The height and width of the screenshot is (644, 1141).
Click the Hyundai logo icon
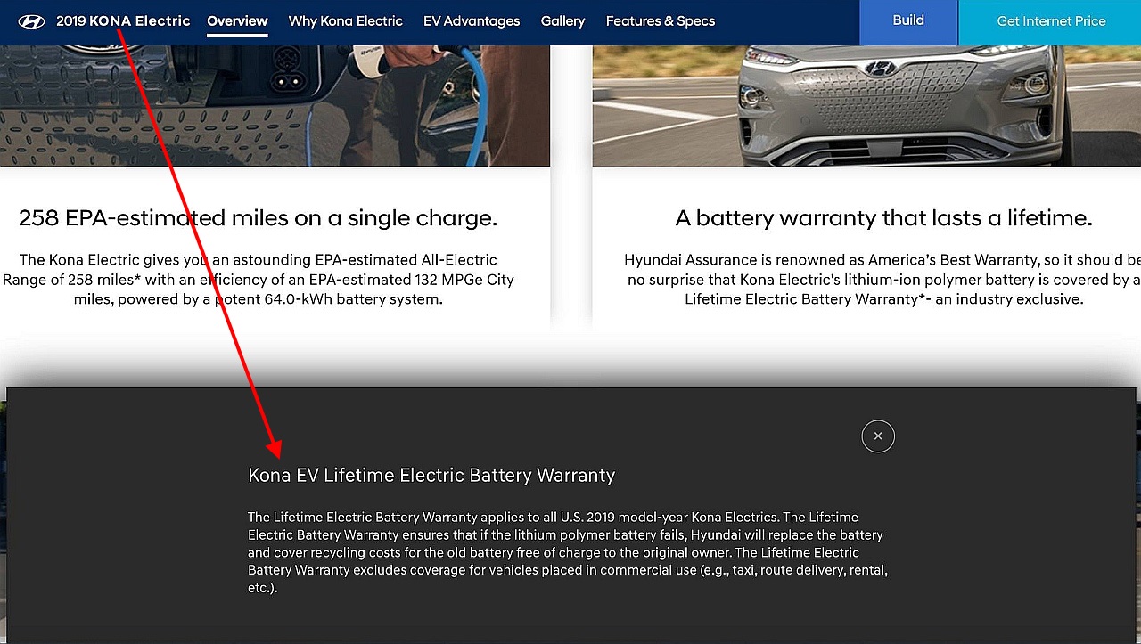click(31, 21)
